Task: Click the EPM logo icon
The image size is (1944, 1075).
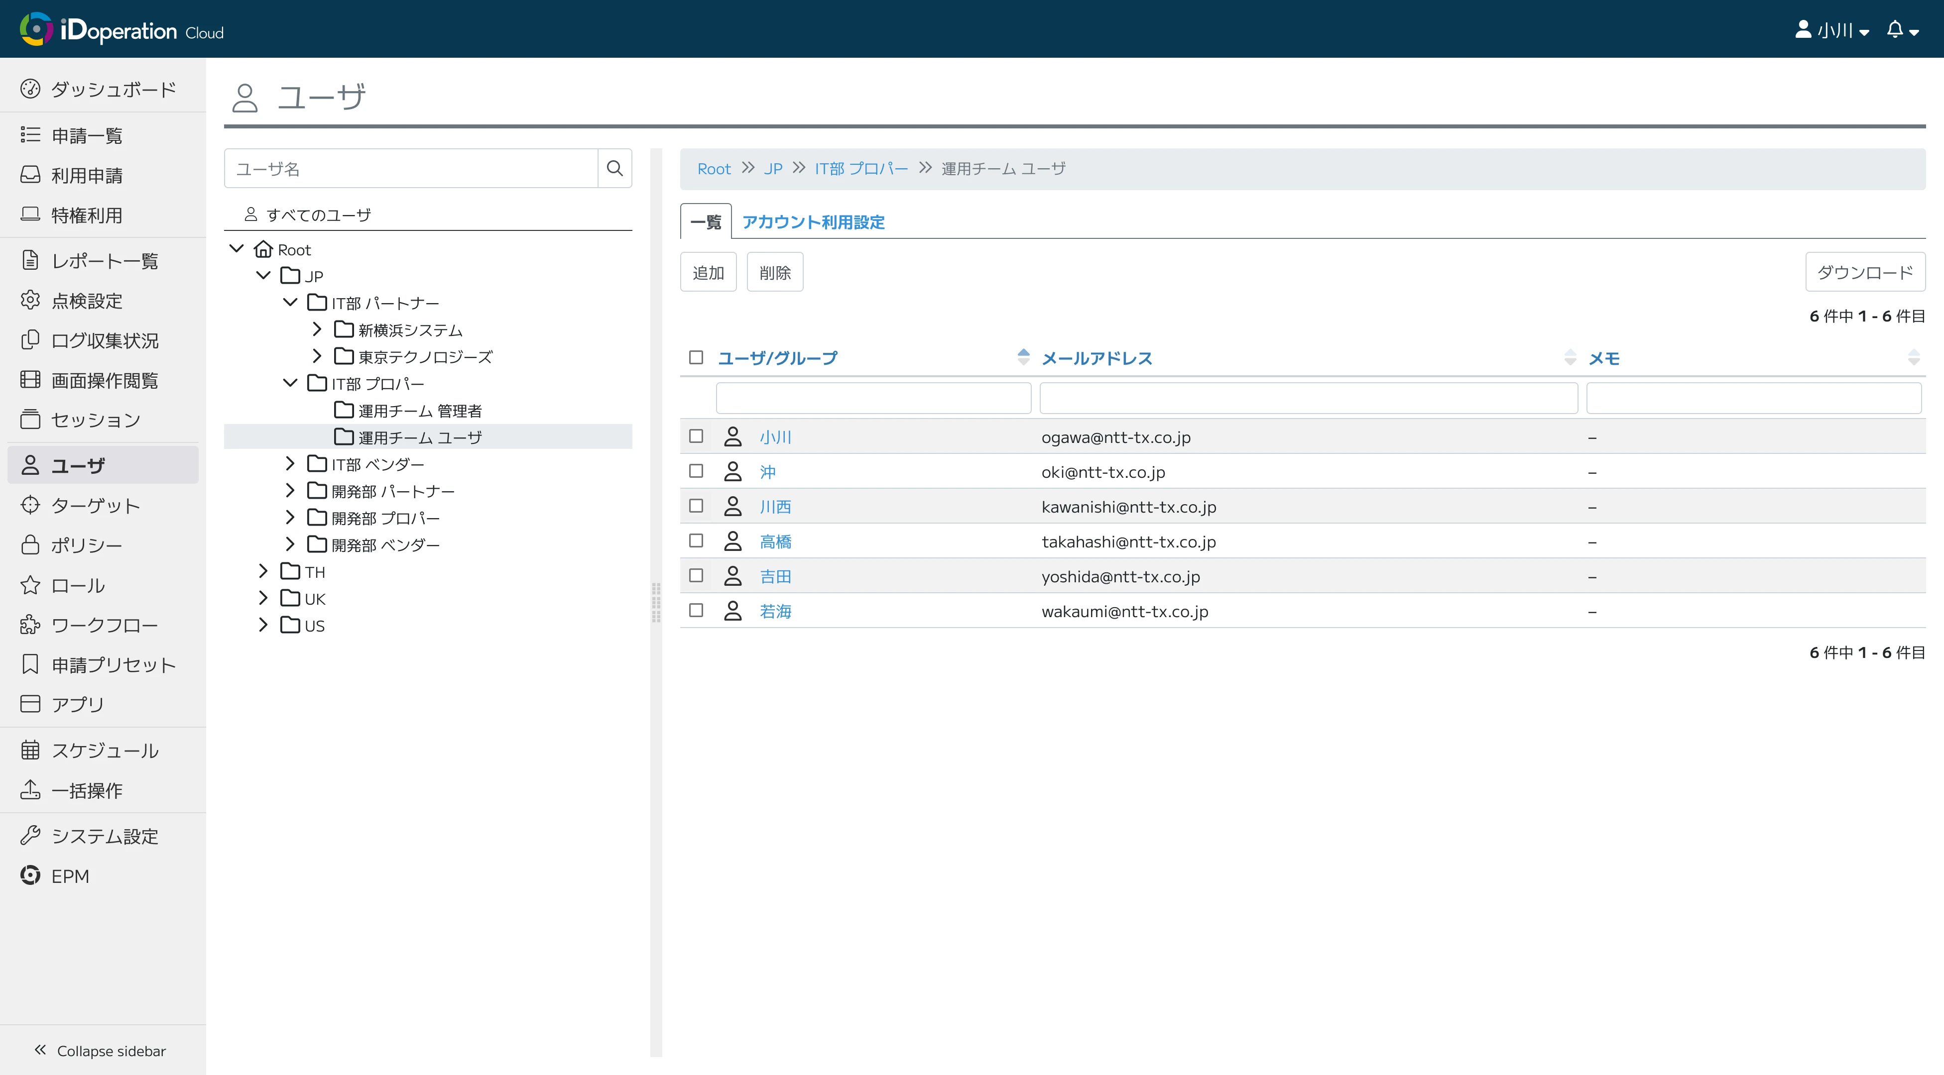Action: tap(30, 876)
